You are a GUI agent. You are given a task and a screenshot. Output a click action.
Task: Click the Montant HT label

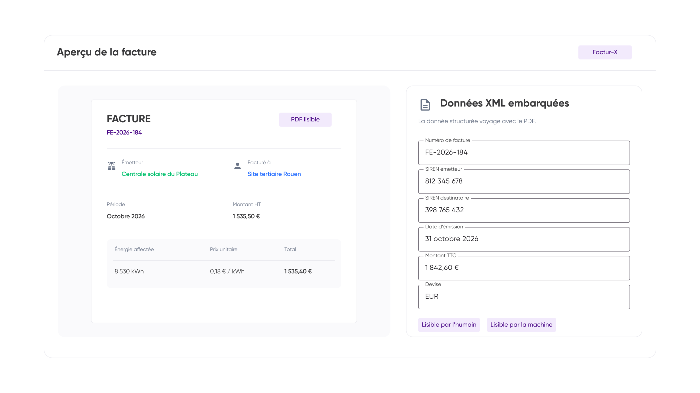[x=246, y=204]
